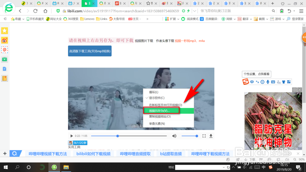
Task: Open the orange notebook sidebar icon
Action: pyautogui.click(x=5, y=78)
